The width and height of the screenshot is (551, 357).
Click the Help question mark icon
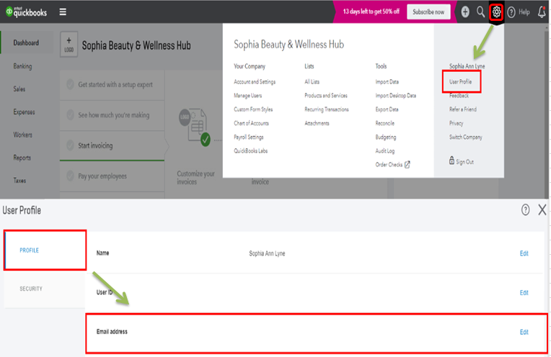(x=511, y=12)
